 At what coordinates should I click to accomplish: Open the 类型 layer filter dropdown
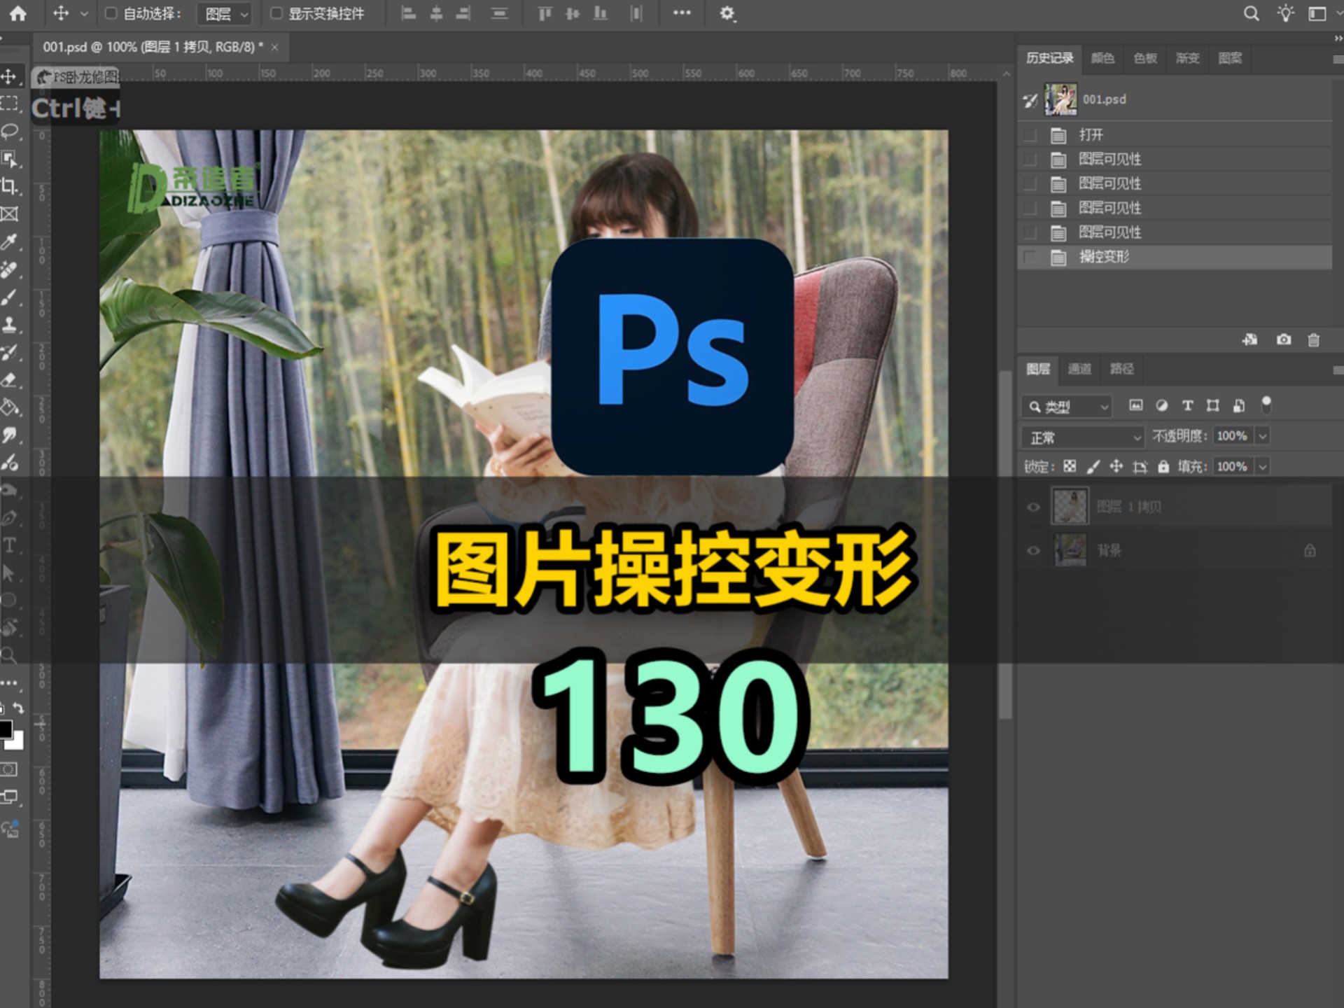coord(1067,407)
